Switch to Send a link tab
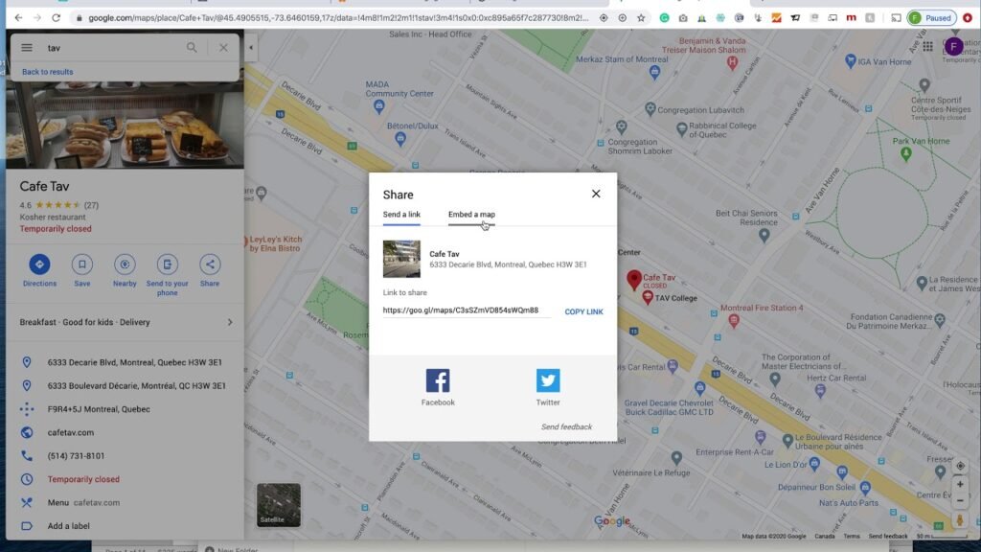This screenshot has height=552, width=981. tap(401, 215)
